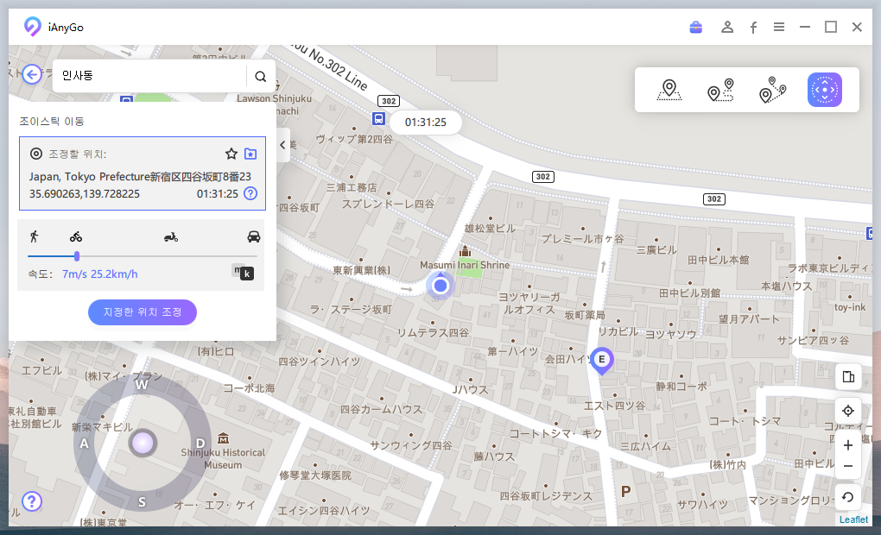Click the device panel icon on right
This screenshot has height=535, width=881.
click(848, 377)
